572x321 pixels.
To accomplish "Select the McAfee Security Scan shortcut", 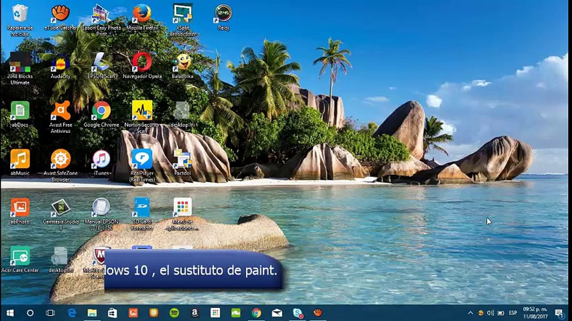I will click(x=99, y=262).
